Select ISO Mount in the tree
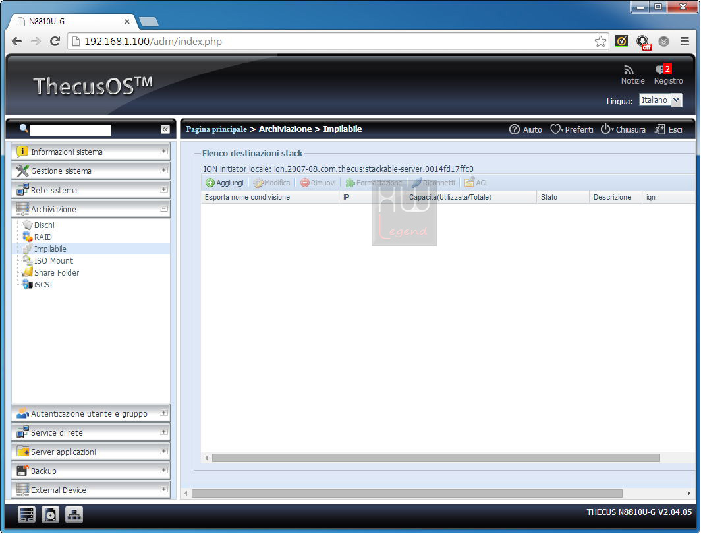 (53, 261)
